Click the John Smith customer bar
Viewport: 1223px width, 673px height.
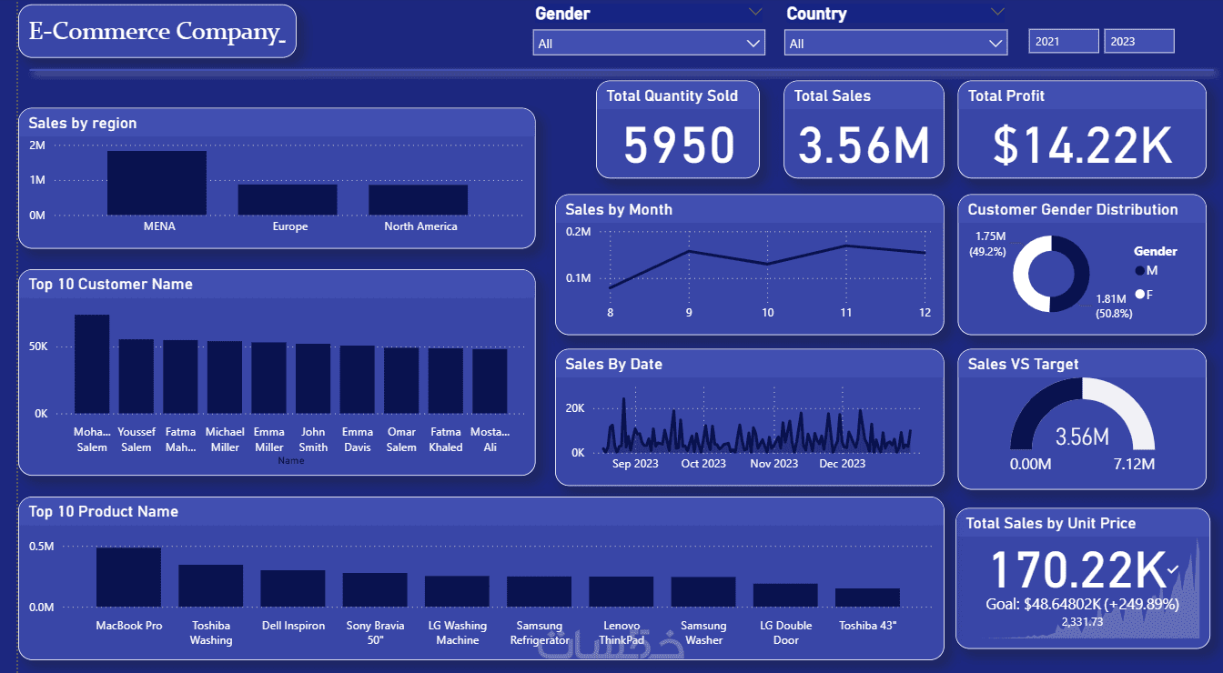click(313, 378)
